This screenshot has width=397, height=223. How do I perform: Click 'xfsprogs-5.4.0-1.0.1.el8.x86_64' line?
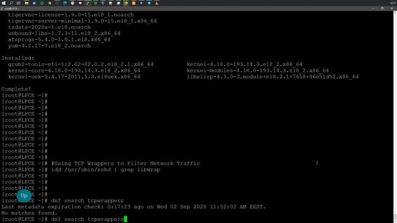coord(60,40)
